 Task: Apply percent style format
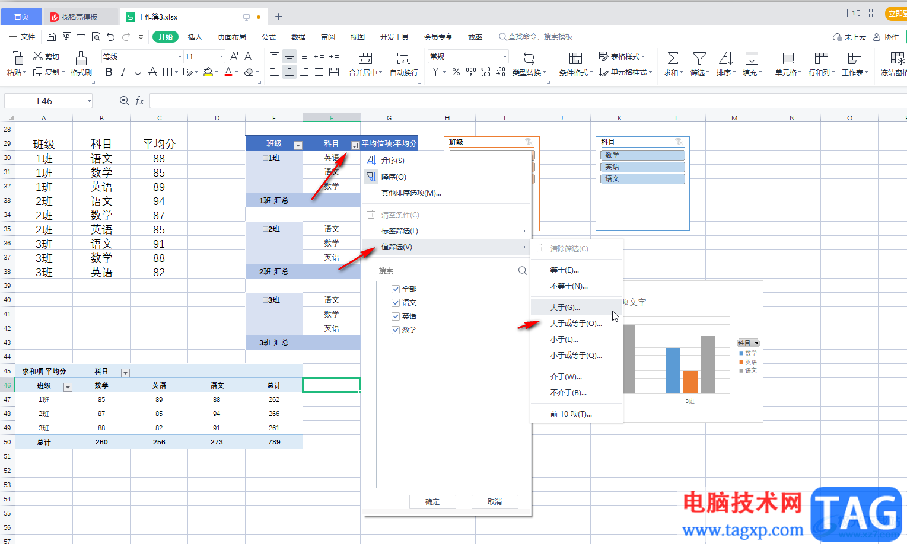click(x=456, y=72)
